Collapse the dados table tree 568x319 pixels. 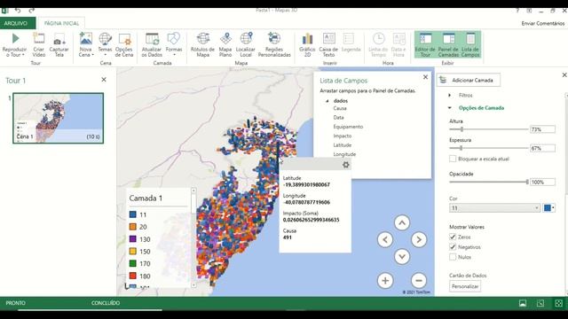(327, 101)
